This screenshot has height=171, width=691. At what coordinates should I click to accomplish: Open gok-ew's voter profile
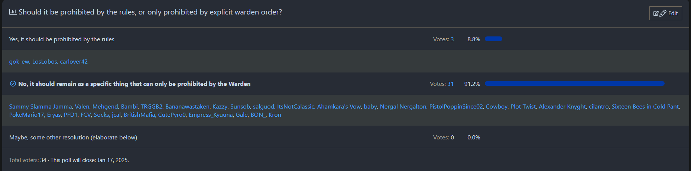(19, 62)
